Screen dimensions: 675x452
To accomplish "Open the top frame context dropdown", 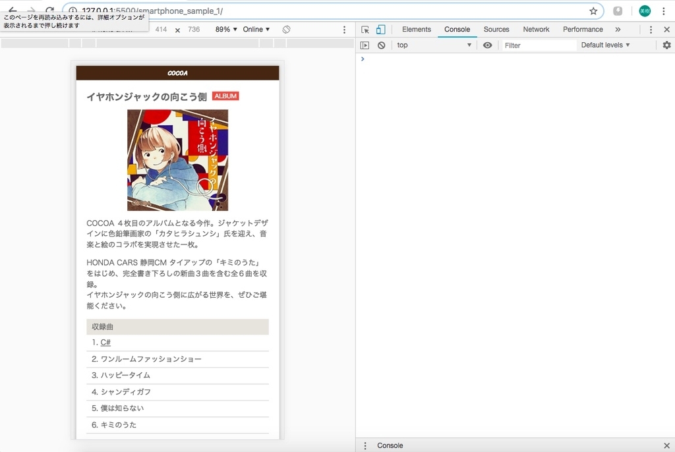I will tap(432, 45).
